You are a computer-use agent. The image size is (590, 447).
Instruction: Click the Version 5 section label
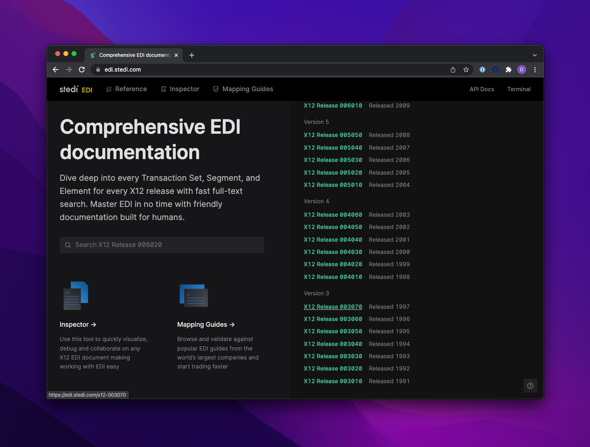pyautogui.click(x=316, y=122)
